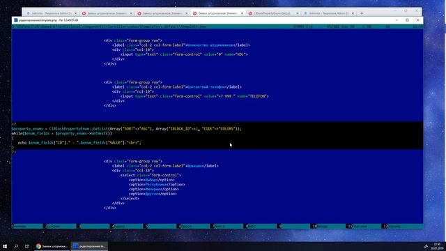This screenshot has width=446, height=251.
Task: Click the option Республика line
Action: coord(157,184)
